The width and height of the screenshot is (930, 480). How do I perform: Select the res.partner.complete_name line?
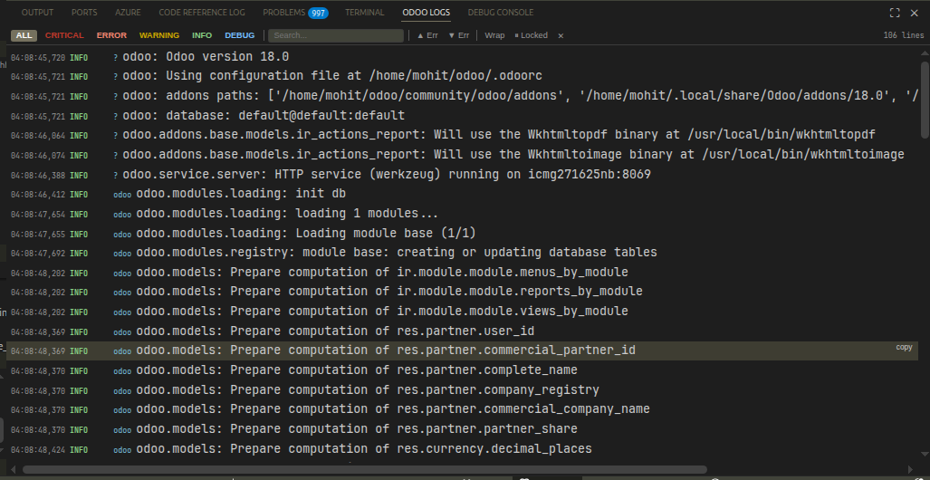point(462,370)
